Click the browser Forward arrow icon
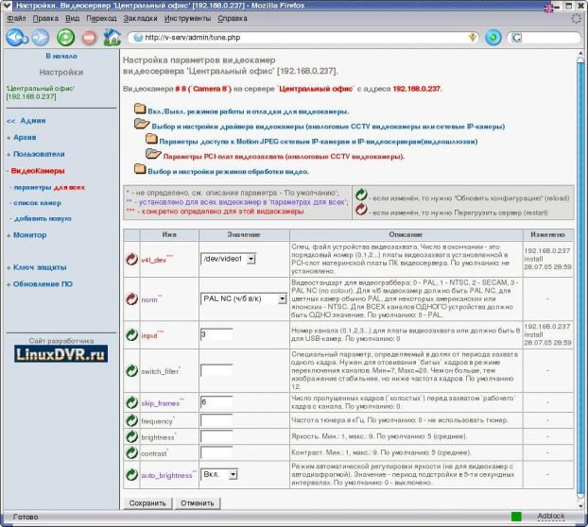 pos(40,38)
